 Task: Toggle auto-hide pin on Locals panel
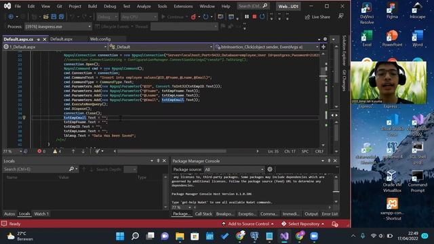pyautogui.click(x=158, y=161)
